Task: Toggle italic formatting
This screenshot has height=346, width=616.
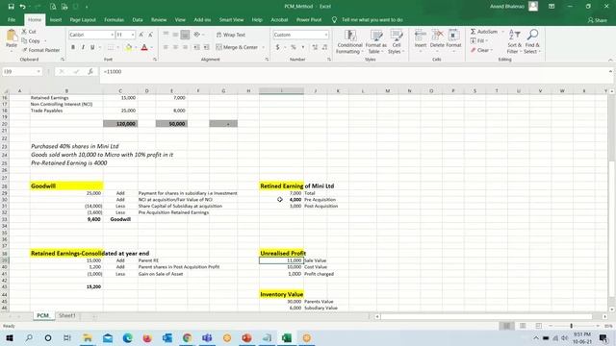Action: pyautogui.click(x=83, y=47)
